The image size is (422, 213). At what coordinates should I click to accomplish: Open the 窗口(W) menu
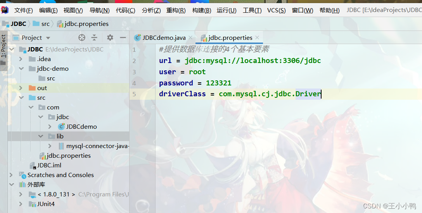pyautogui.click(x=303, y=10)
